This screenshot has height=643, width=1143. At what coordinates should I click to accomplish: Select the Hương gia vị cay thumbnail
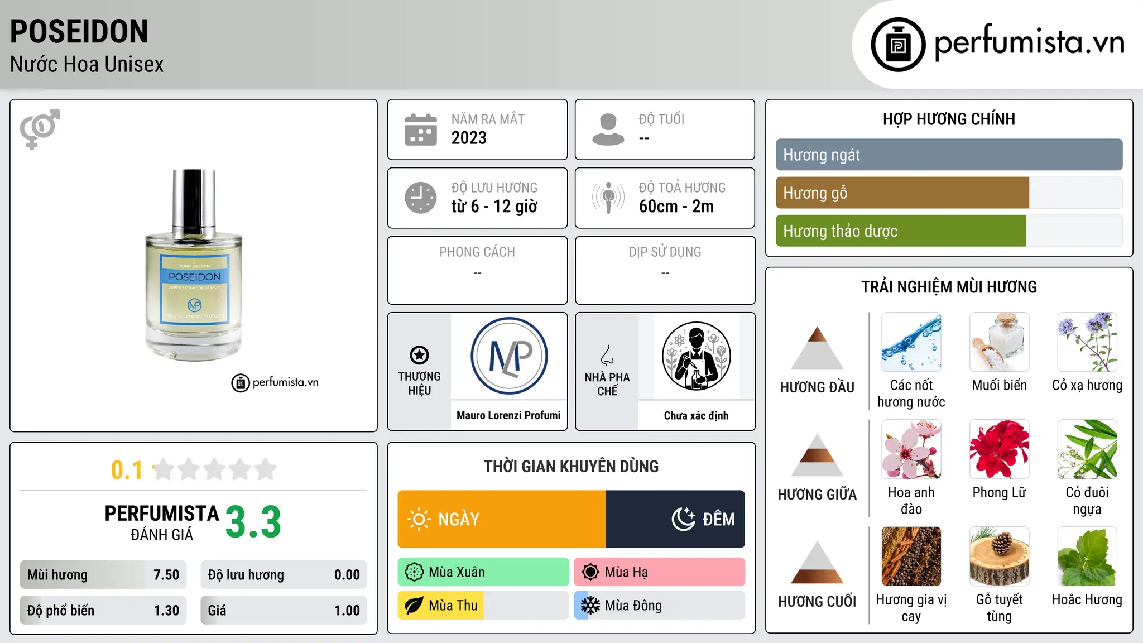click(x=911, y=556)
